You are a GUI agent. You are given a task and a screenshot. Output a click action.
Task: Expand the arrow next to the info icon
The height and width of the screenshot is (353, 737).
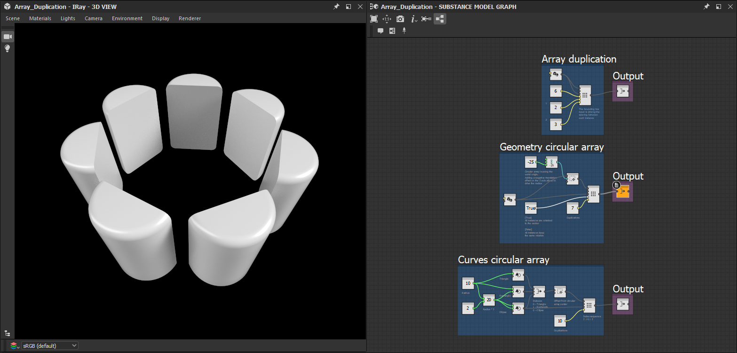pos(416,21)
